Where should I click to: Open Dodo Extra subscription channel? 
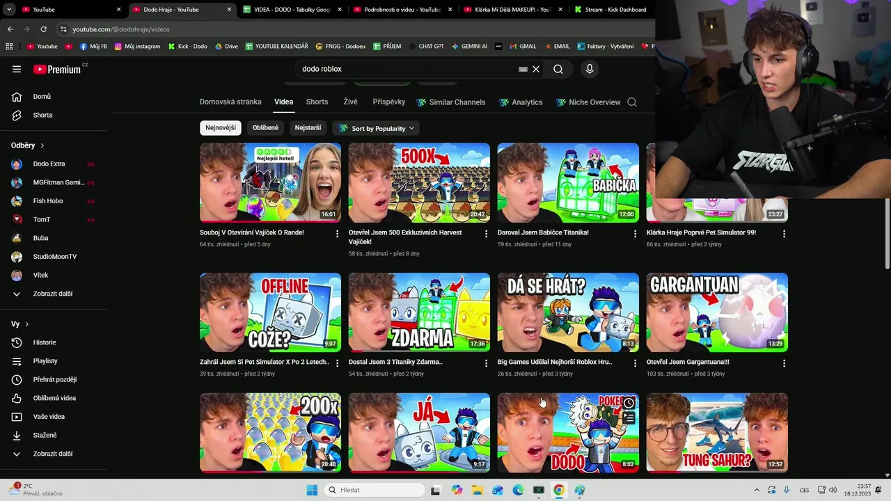pyautogui.click(x=53, y=164)
